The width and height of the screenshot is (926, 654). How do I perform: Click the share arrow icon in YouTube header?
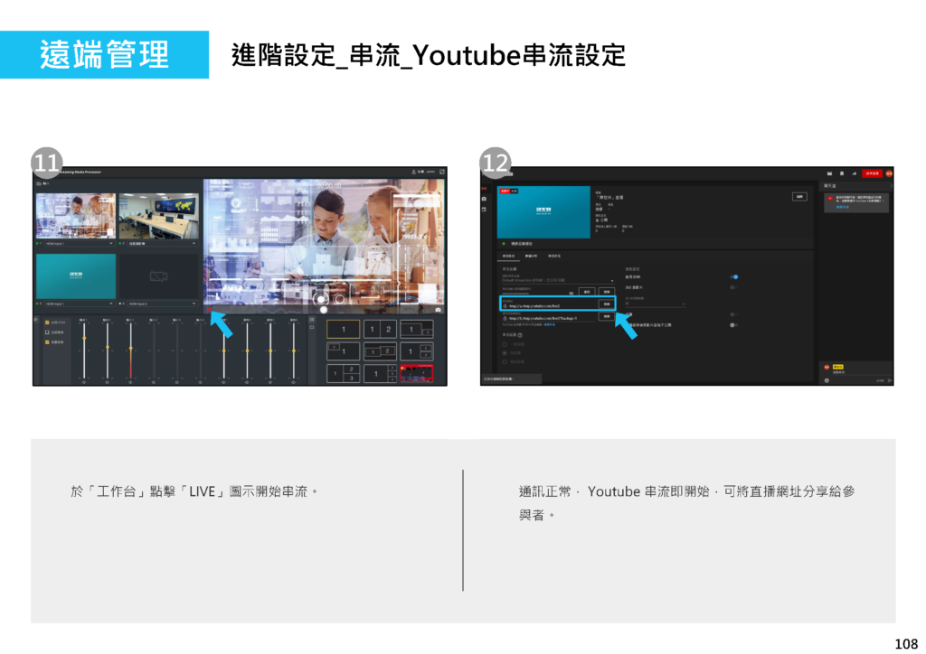point(855,173)
